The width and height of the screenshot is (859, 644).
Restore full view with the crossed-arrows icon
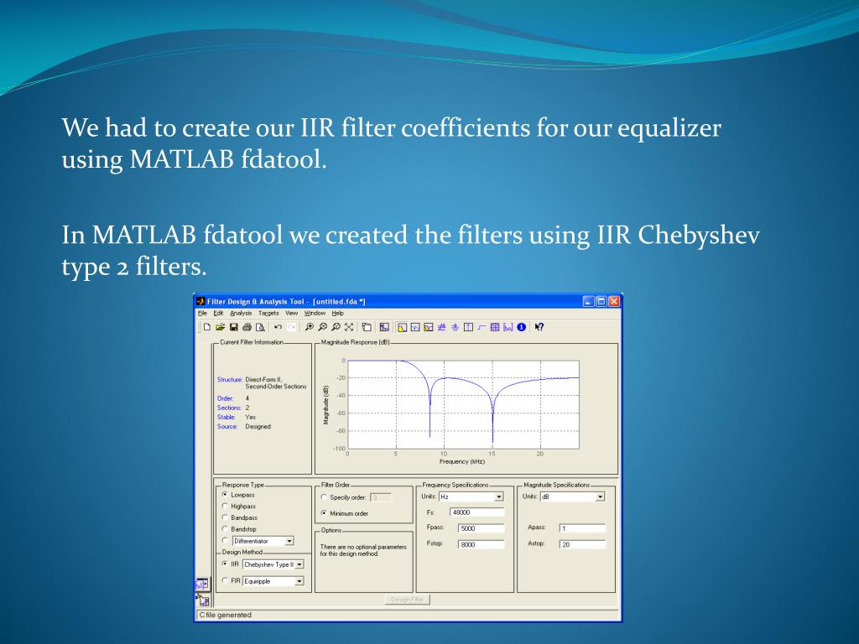pos(349,327)
